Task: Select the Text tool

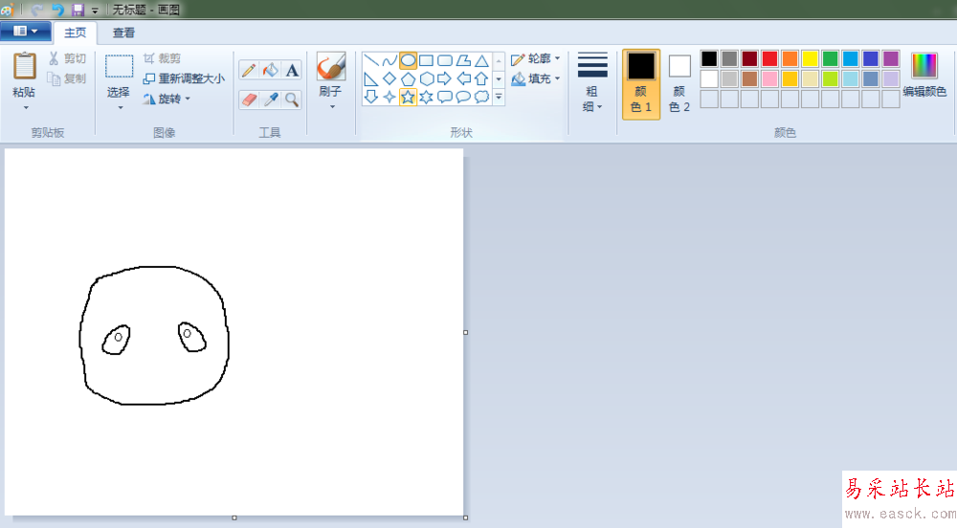Action: point(292,70)
